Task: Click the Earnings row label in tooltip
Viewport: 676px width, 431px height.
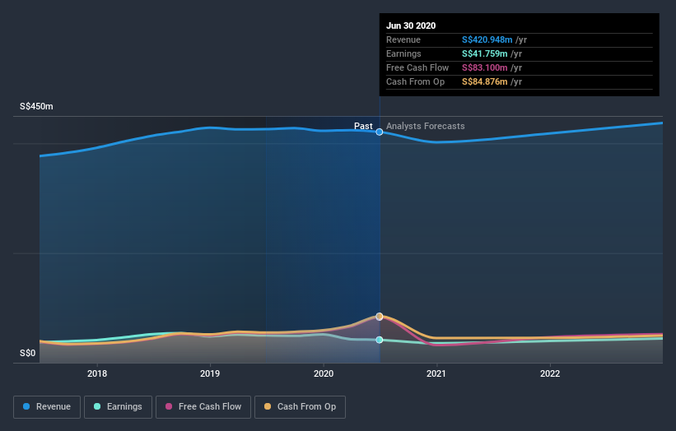Action: coord(403,53)
